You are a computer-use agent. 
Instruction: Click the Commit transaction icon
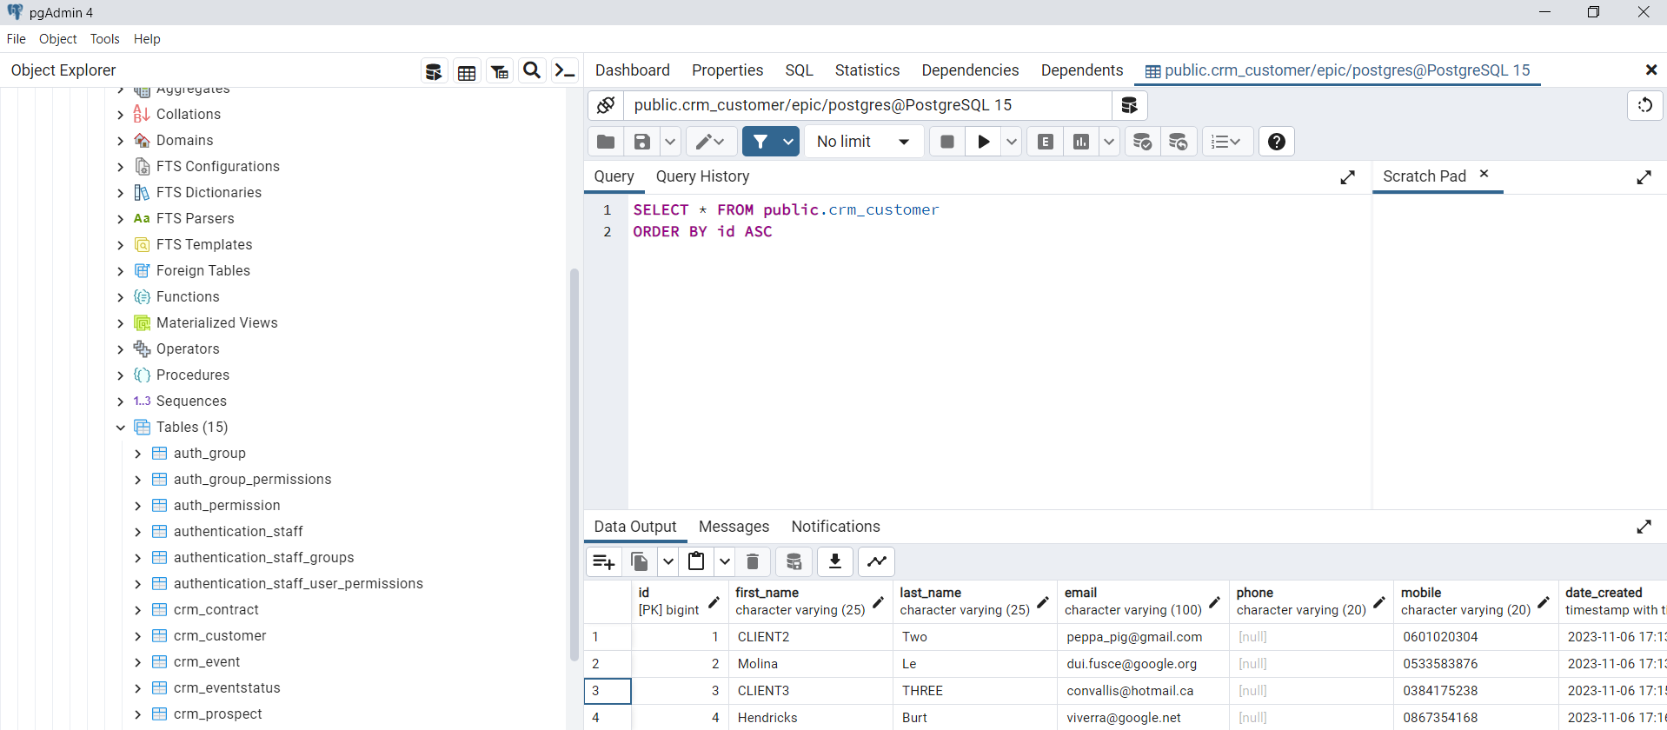coord(1143,142)
